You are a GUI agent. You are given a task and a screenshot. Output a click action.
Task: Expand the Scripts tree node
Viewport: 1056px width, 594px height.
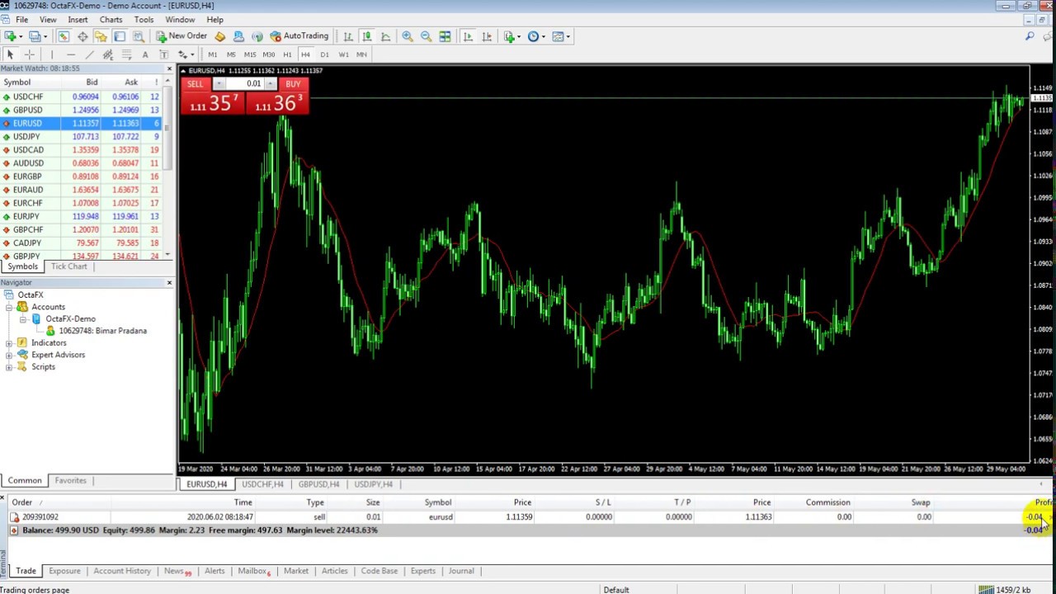pyautogui.click(x=9, y=366)
